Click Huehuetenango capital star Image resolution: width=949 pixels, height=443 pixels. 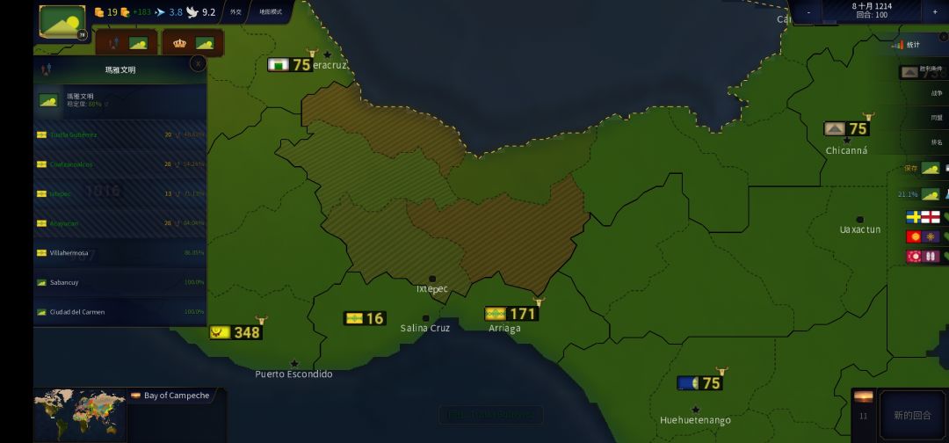tap(695, 410)
